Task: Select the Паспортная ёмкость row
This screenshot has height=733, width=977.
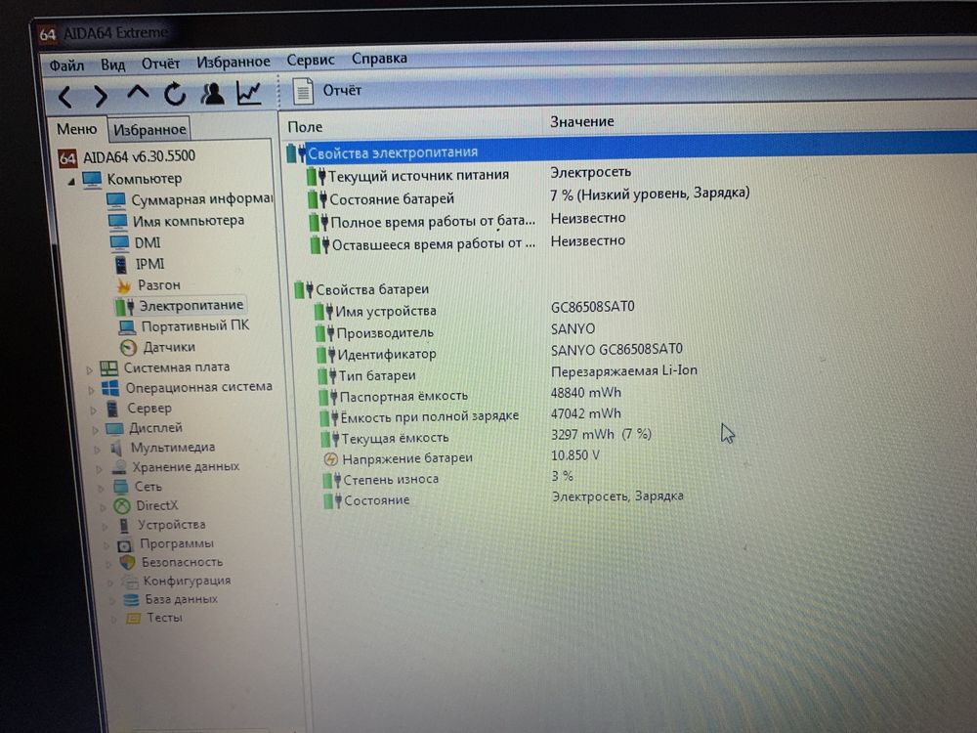Action: coord(404,397)
